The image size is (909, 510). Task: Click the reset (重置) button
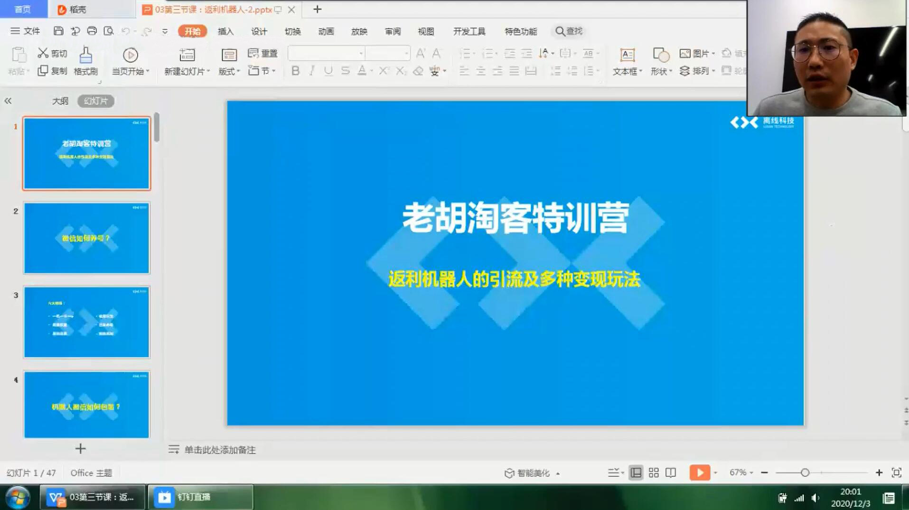click(262, 53)
